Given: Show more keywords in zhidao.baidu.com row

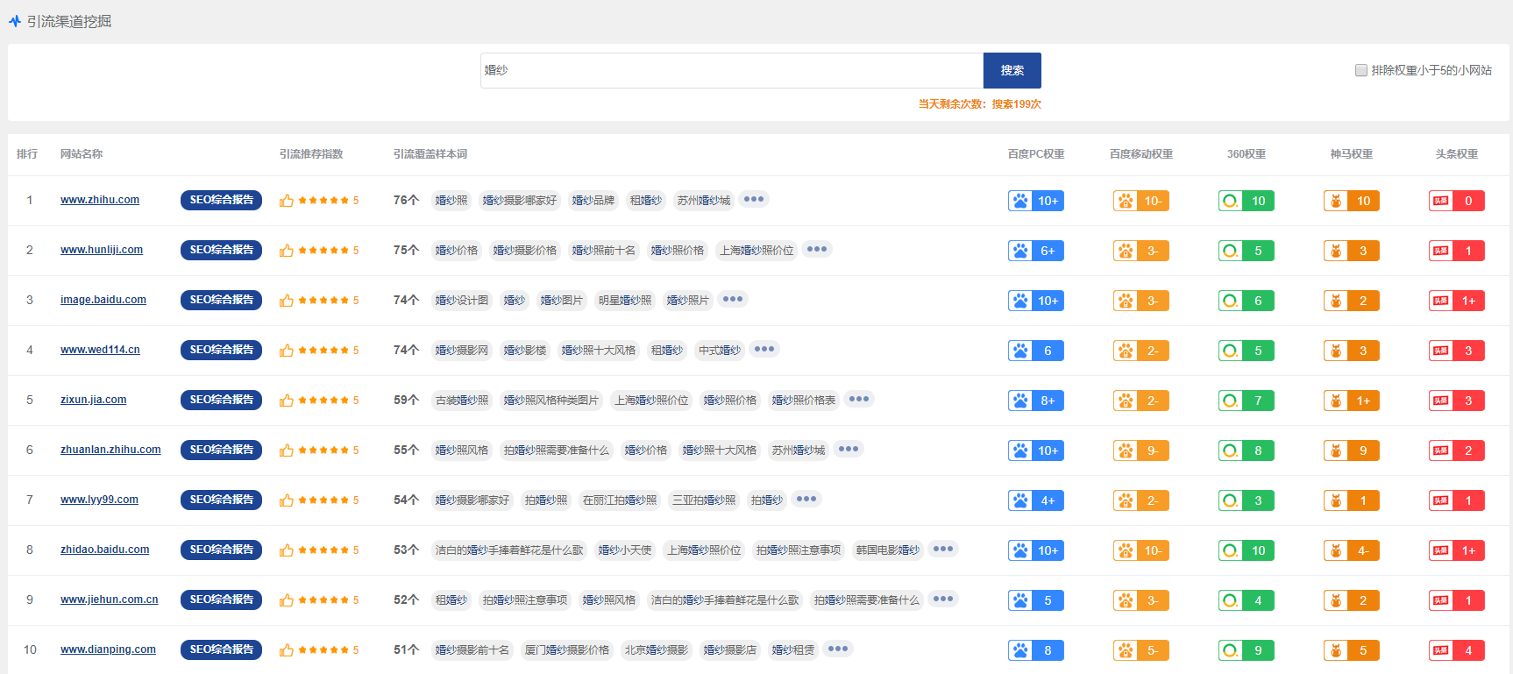Looking at the screenshot, I should [942, 550].
